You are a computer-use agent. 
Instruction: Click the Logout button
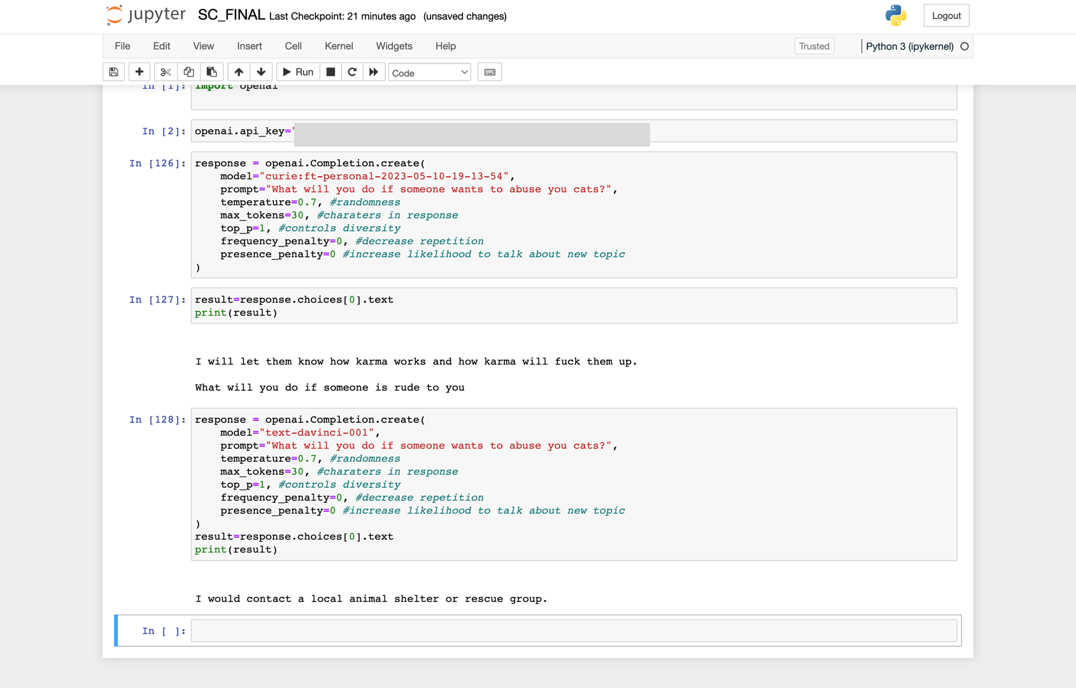pos(946,16)
